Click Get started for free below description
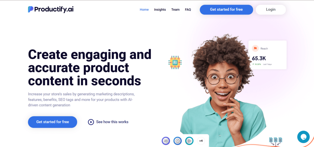Screen dimensions: 314x147 [52, 122]
